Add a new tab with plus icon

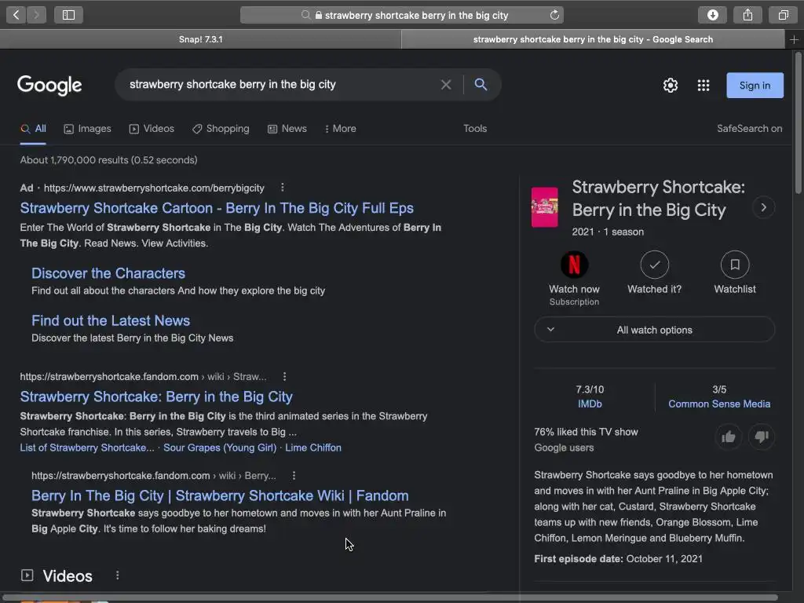tap(794, 39)
